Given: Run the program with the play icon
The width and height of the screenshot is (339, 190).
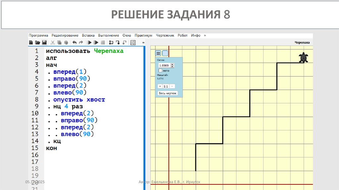Looking at the screenshot, I should tap(89, 43).
